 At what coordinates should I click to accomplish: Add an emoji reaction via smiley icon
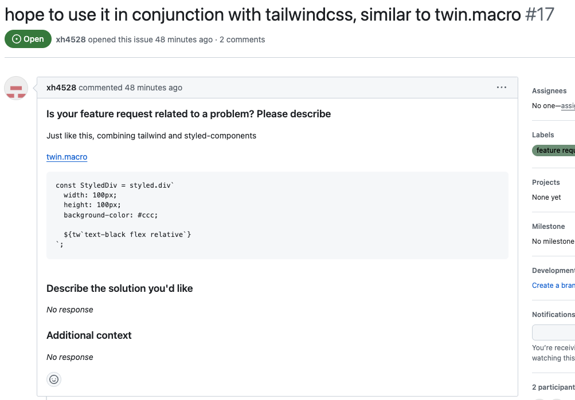[54, 379]
